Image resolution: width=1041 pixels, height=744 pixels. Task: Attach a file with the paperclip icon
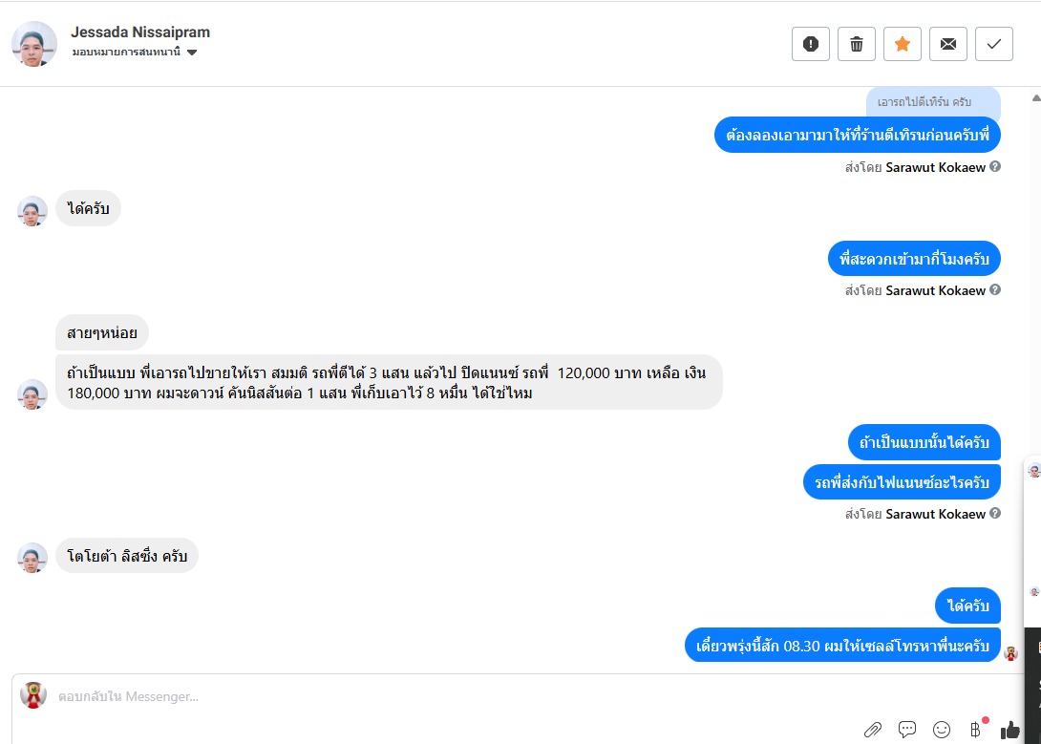click(873, 730)
